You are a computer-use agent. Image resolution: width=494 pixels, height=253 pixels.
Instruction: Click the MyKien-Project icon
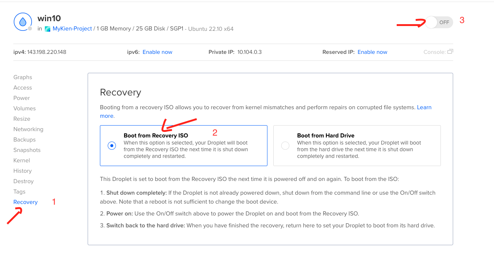pyautogui.click(x=48, y=29)
